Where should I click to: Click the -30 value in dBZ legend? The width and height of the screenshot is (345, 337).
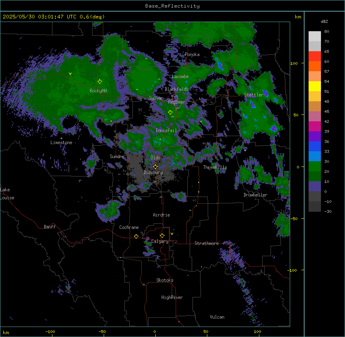pos(328,211)
